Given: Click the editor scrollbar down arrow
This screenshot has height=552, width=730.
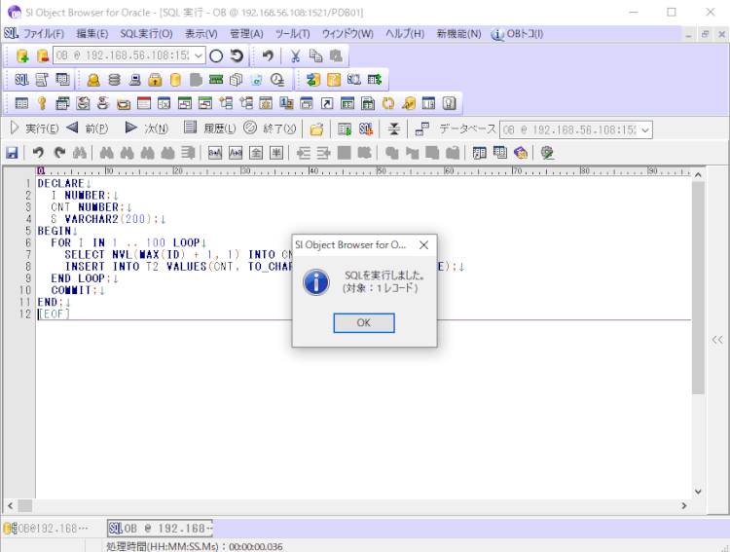Looking at the screenshot, I should point(698,492).
